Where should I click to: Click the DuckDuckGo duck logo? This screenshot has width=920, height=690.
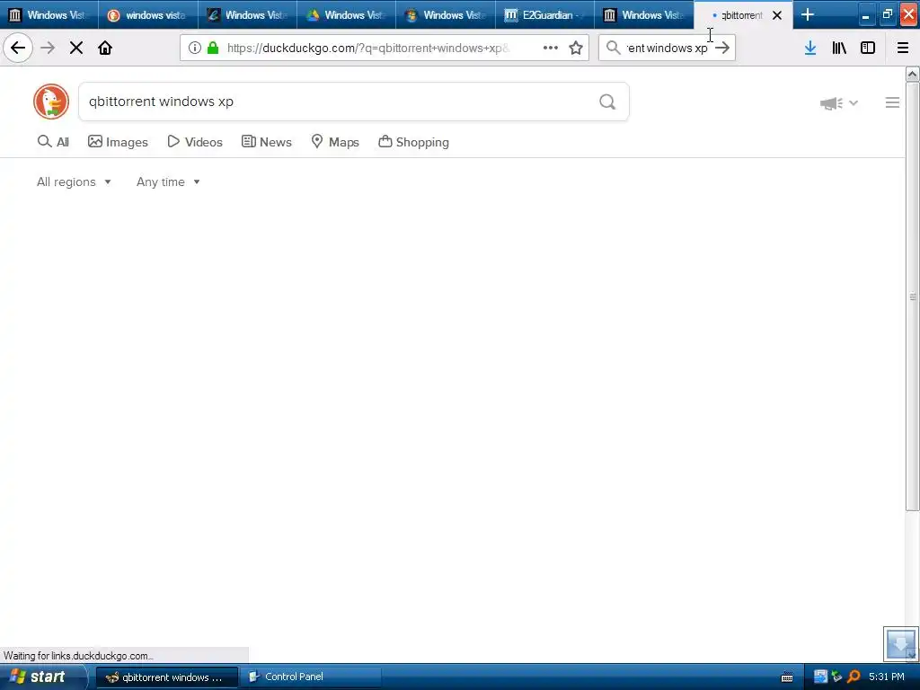coord(51,102)
